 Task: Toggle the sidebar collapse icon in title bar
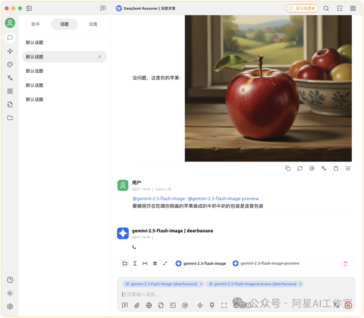point(29,8)
